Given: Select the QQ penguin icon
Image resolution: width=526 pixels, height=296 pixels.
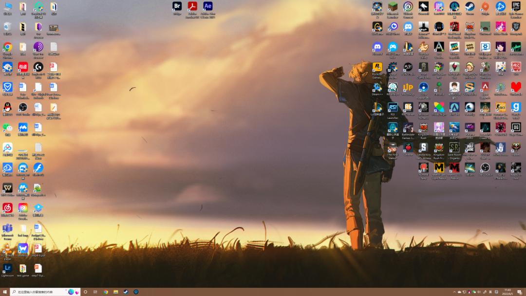Looking at the screenshot, I should coord(7,107).
